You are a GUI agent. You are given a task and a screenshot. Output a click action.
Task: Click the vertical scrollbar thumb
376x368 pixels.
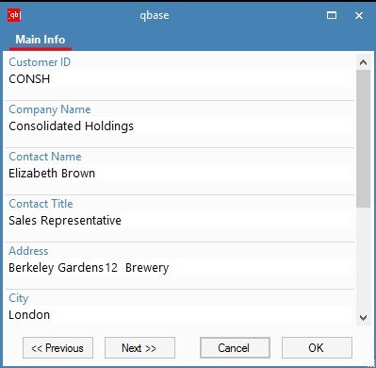click(x=364, y=139)
